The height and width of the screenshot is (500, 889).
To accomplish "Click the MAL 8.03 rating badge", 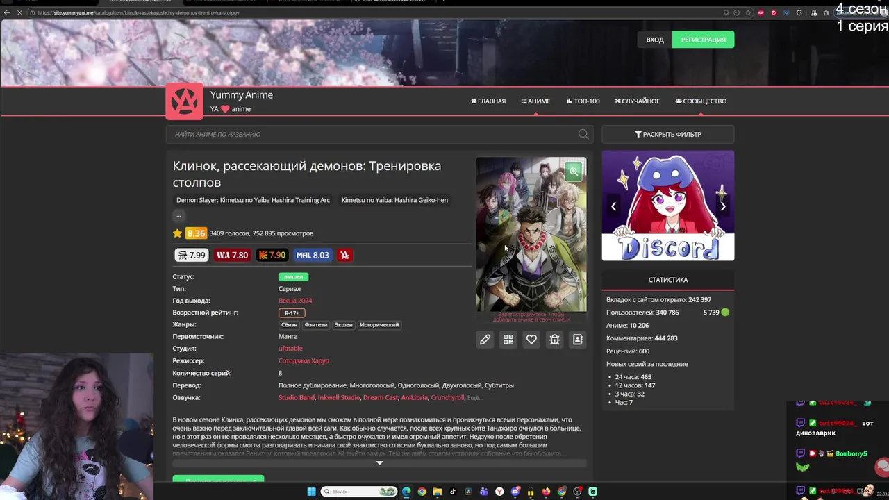I will tap(313, 255).
